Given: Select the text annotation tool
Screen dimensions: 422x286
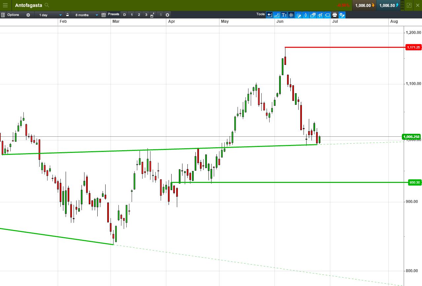Looking at the screenshot, I should point(284,15).
